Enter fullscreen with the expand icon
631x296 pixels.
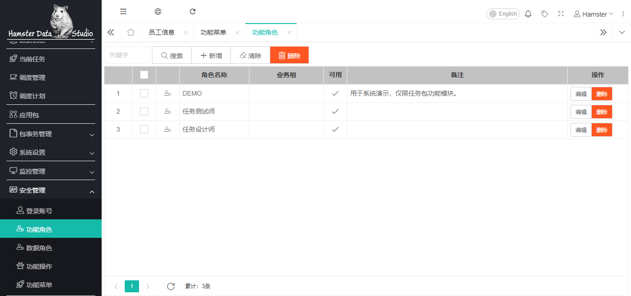[x=561, y=14]
